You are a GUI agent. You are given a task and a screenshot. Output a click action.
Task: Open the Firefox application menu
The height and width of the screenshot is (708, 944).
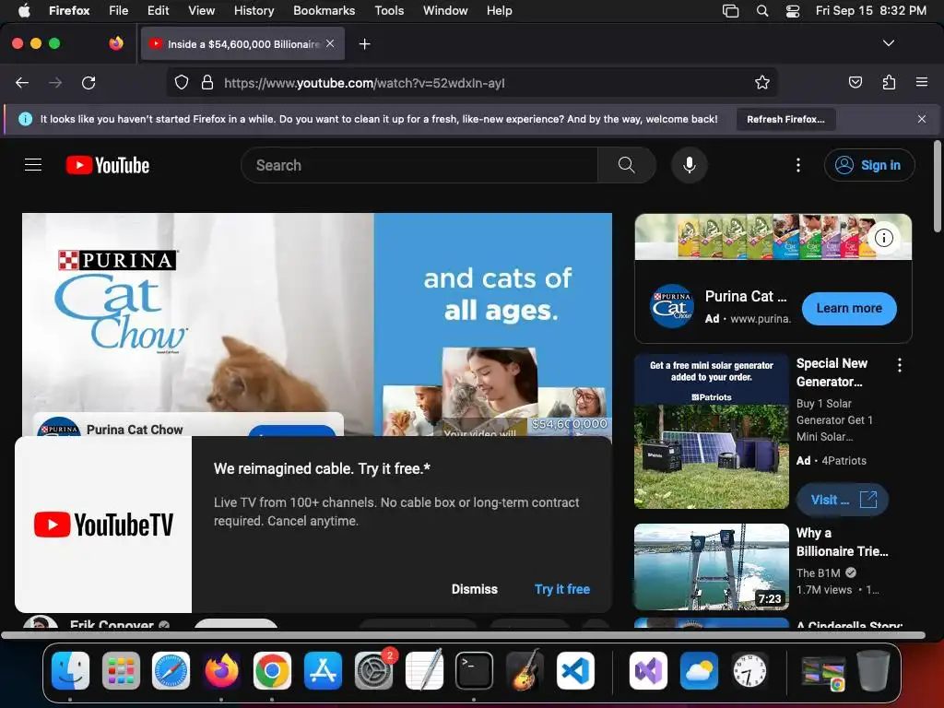coord(921,82)
